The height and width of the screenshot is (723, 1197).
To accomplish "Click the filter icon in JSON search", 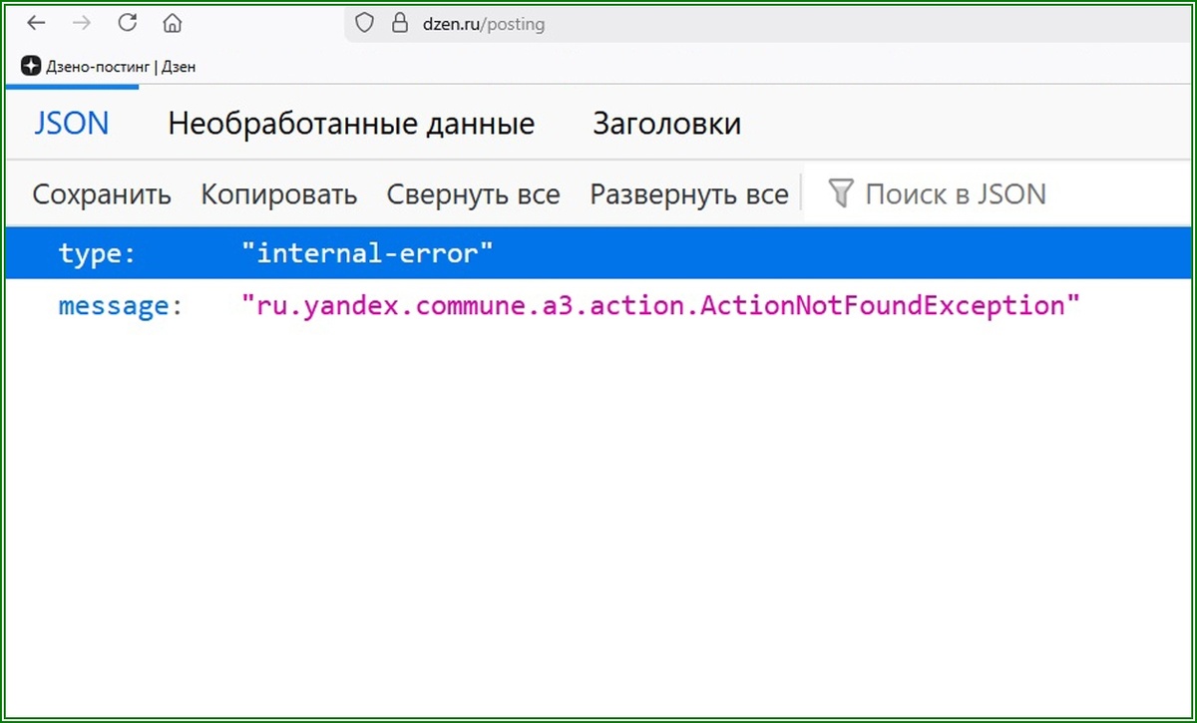I will click(x=841, y=193).
